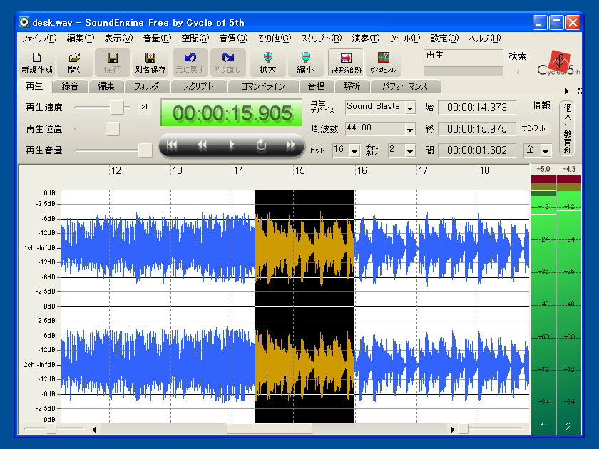Switch to the 録音 tab

click(x=70, y=86)
